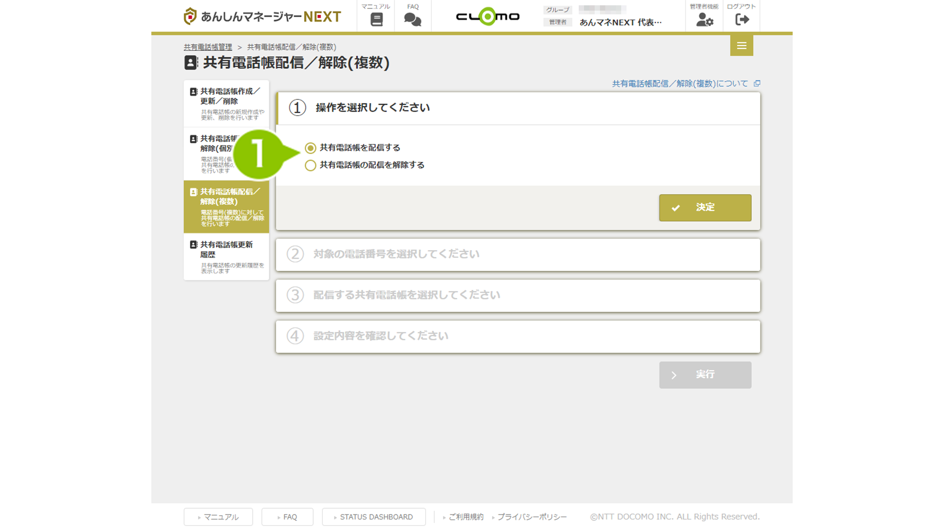Open the manual book icon in header

[376, 19]
